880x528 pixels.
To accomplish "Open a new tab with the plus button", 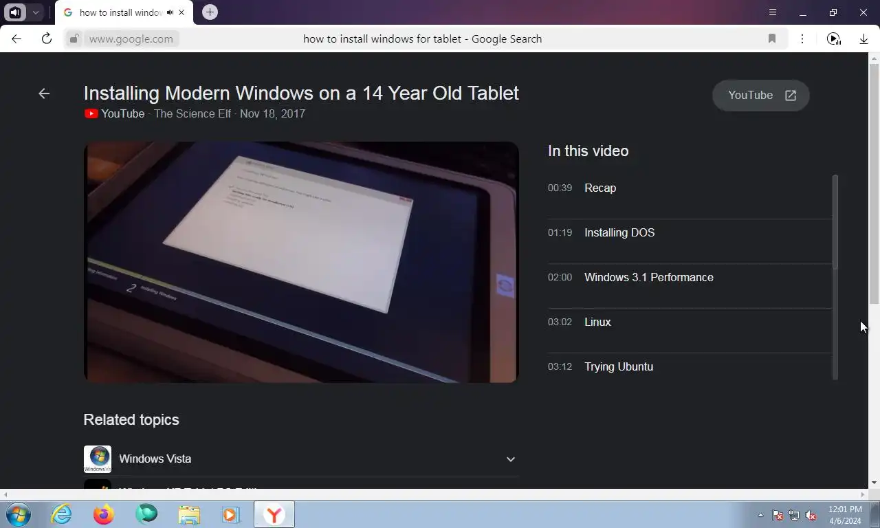I will point(210,12).
